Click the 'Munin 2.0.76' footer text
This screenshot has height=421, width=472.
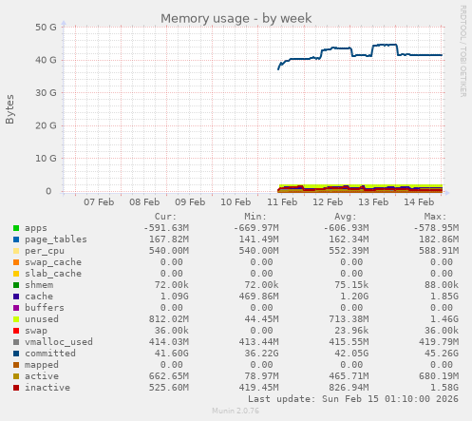(x=236, y=411)
